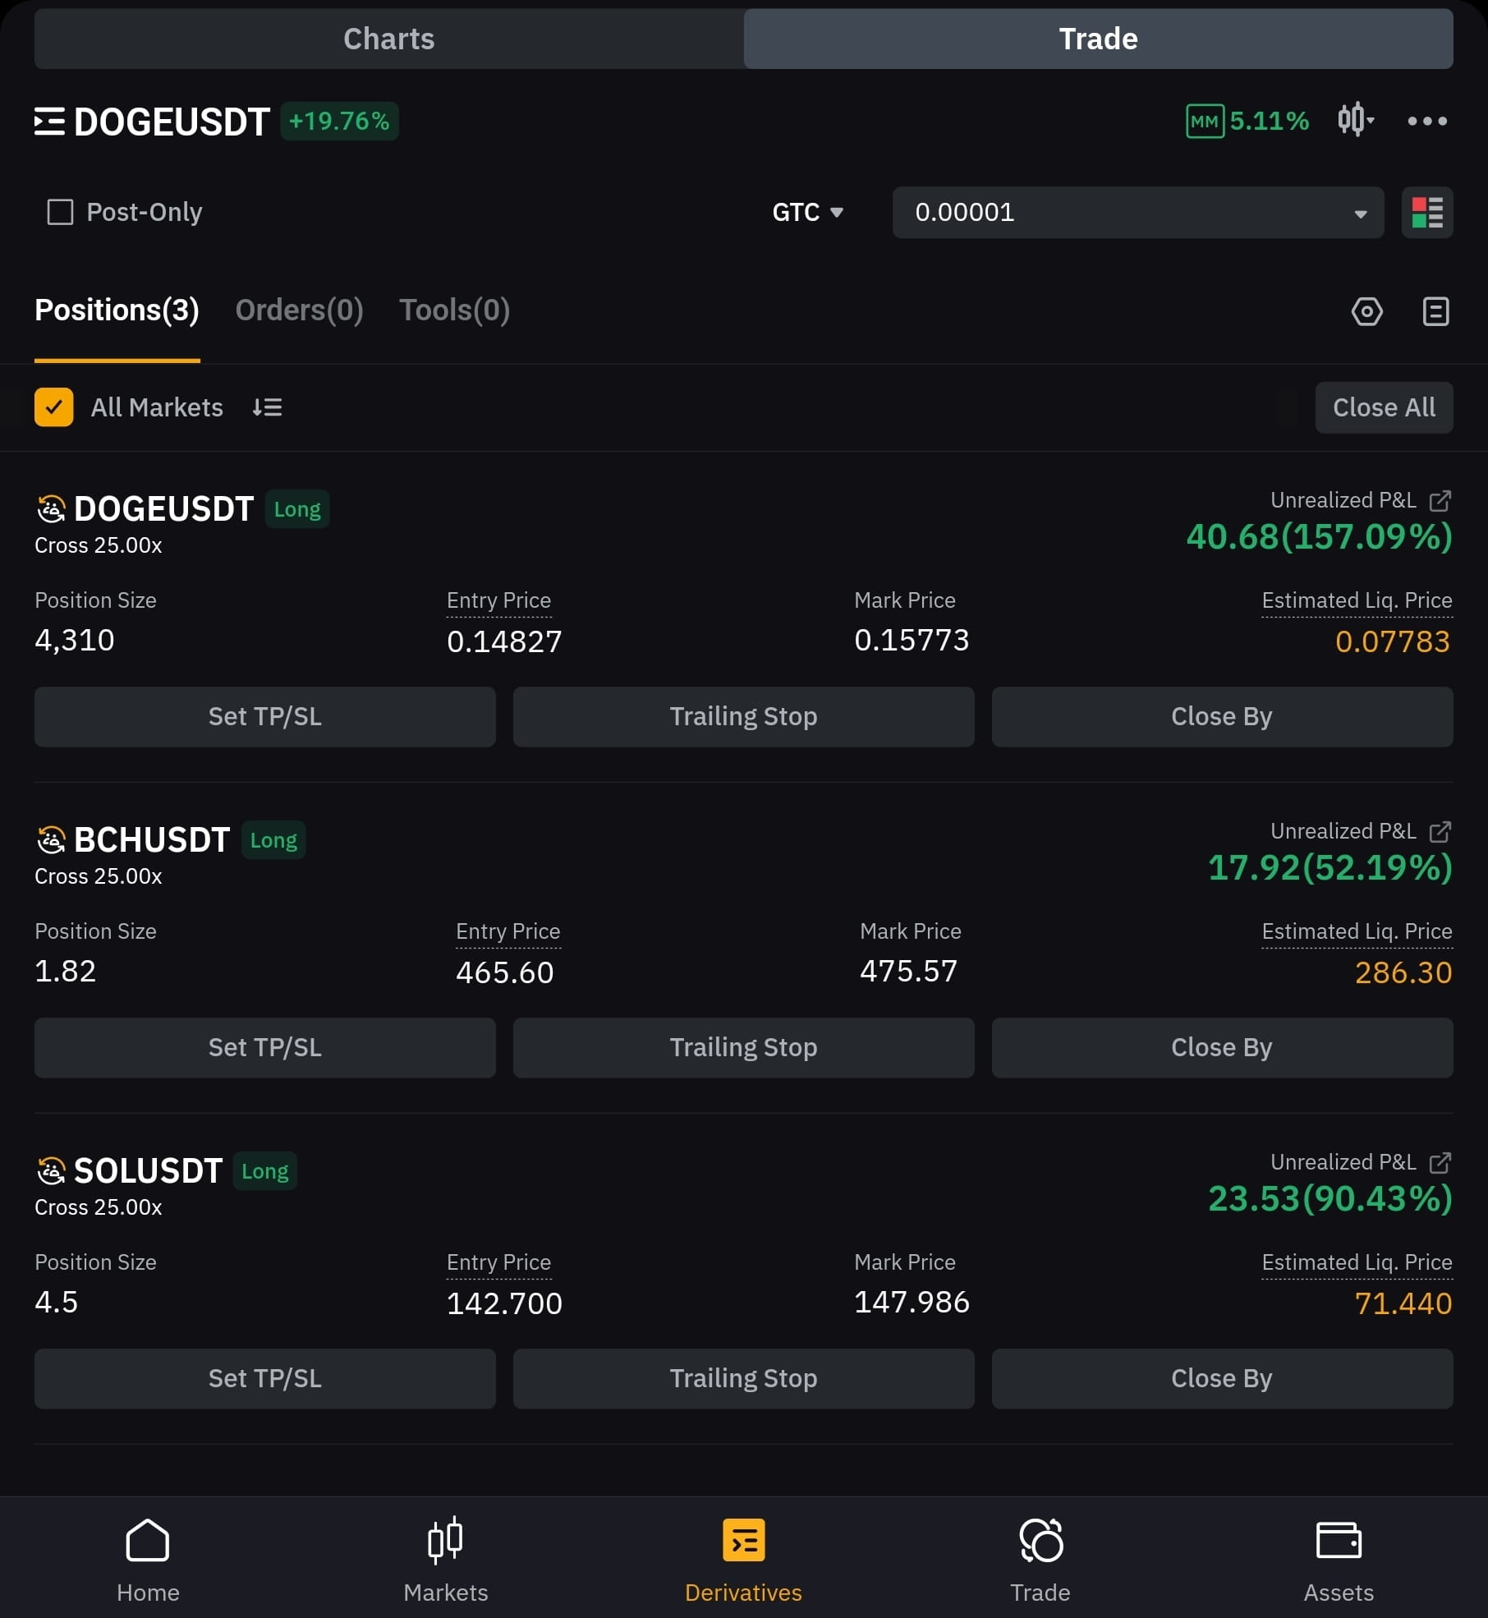Click Close All positions button
This screenshot has width=1488, height=1618.
[1384, 407]
